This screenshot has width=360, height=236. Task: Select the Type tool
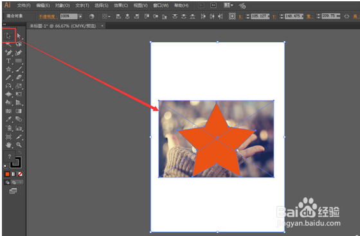click(x=8, y=61)
